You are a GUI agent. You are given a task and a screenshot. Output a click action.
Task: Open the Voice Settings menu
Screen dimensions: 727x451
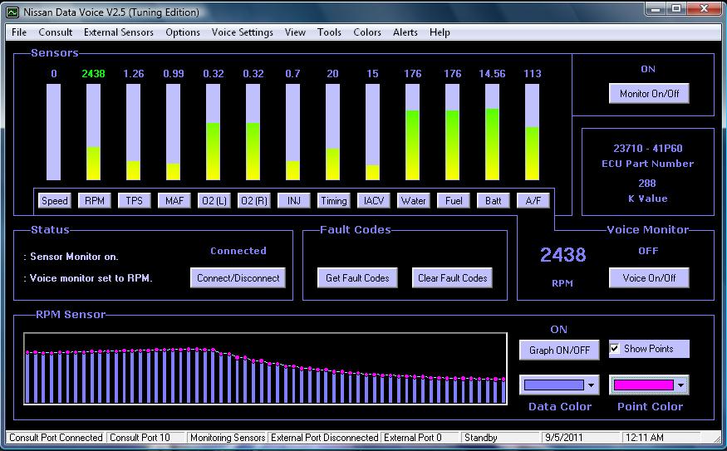[x=242, y=32]
